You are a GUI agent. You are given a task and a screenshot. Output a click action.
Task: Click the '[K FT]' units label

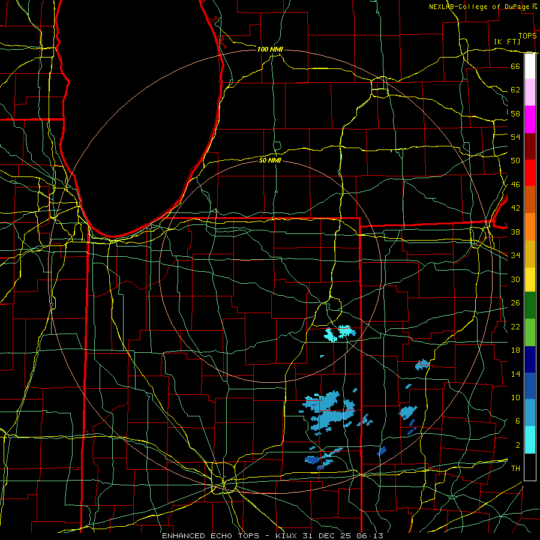coord(508,41)
